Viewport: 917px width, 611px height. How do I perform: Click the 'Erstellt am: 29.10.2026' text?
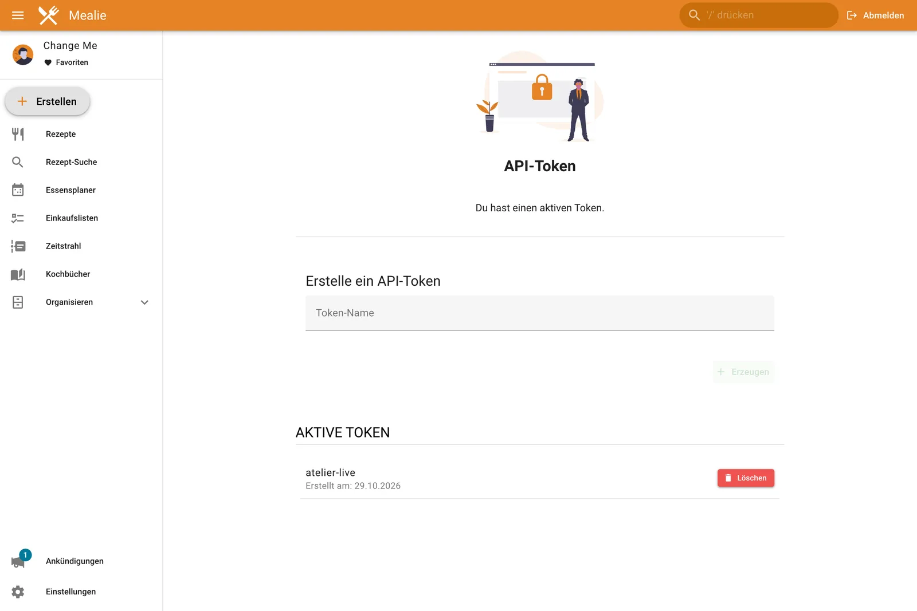coord(353,486)
